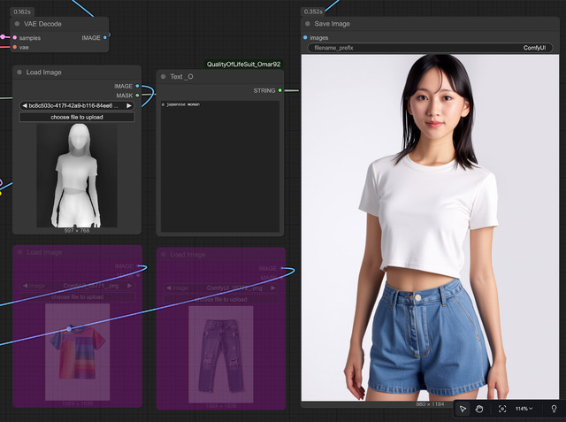Collapse the VAE Decode node via its dot
Viewport: 566px width, 422px height.
[19, 24]
